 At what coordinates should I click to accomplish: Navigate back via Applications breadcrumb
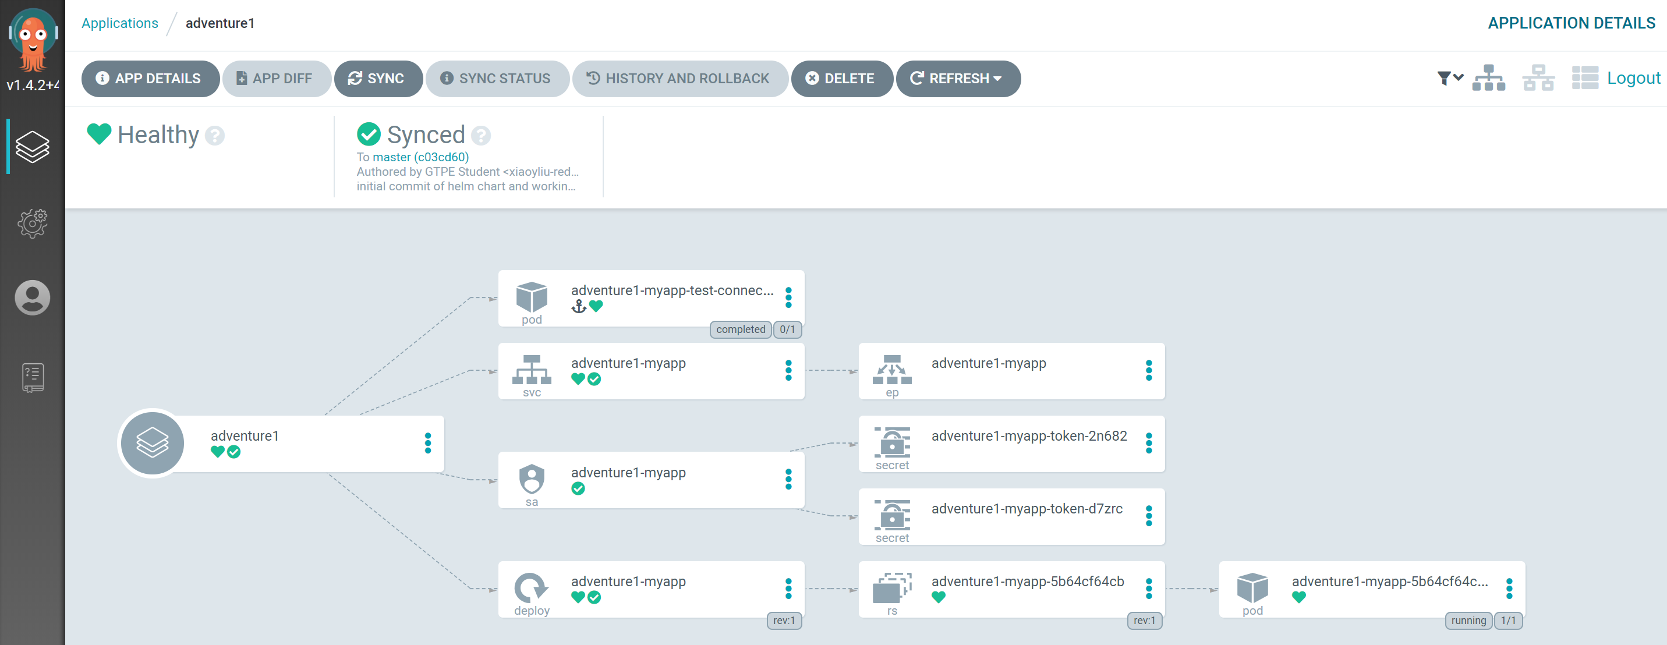(x=120, y=23)
